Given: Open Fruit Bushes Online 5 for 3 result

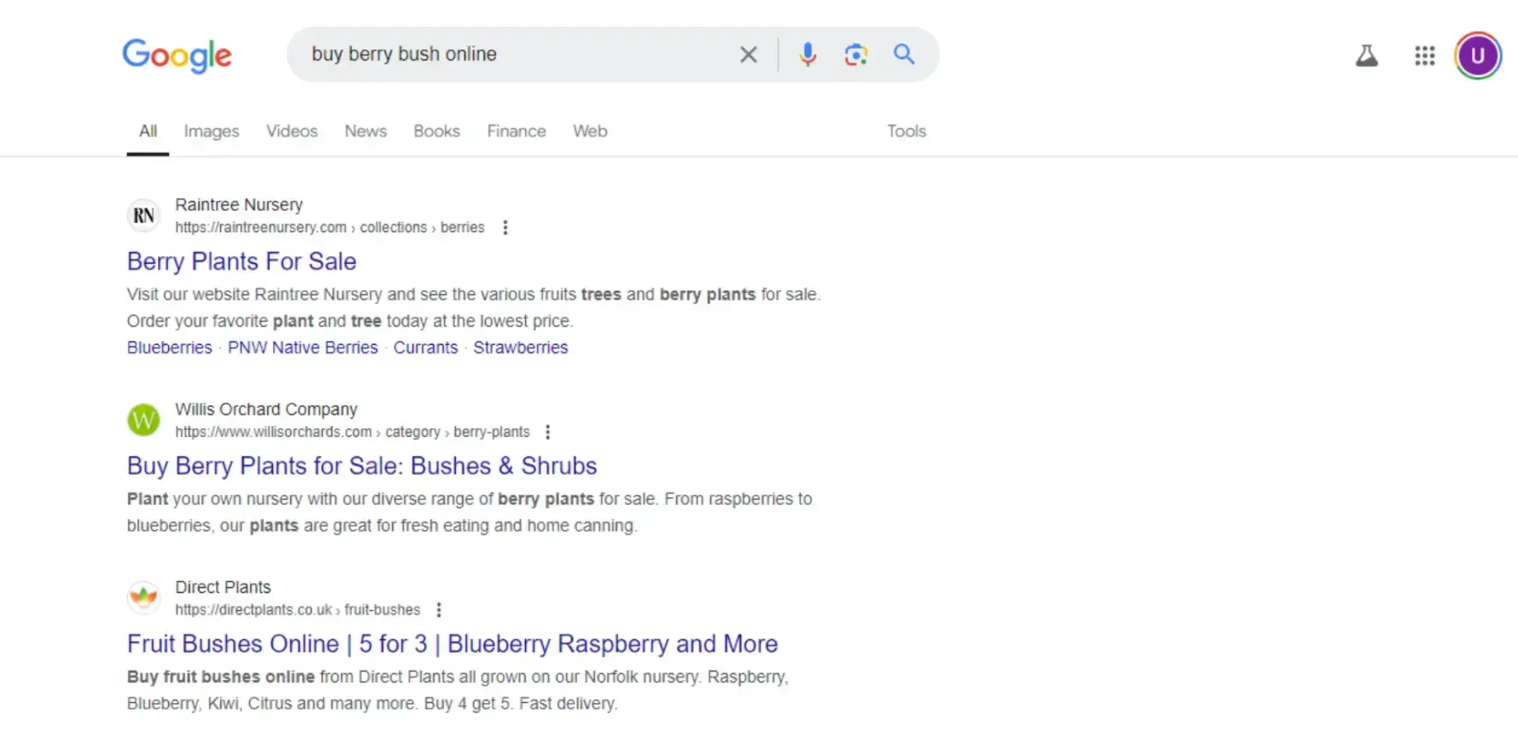Looking at the screenshot, I should 452,644.
